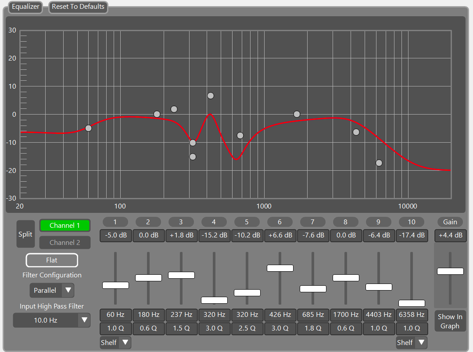This screenshot has height=352, width=473.
Task: Click band 3 slider handle at +1.8 dB
Action: coord(181,275)
